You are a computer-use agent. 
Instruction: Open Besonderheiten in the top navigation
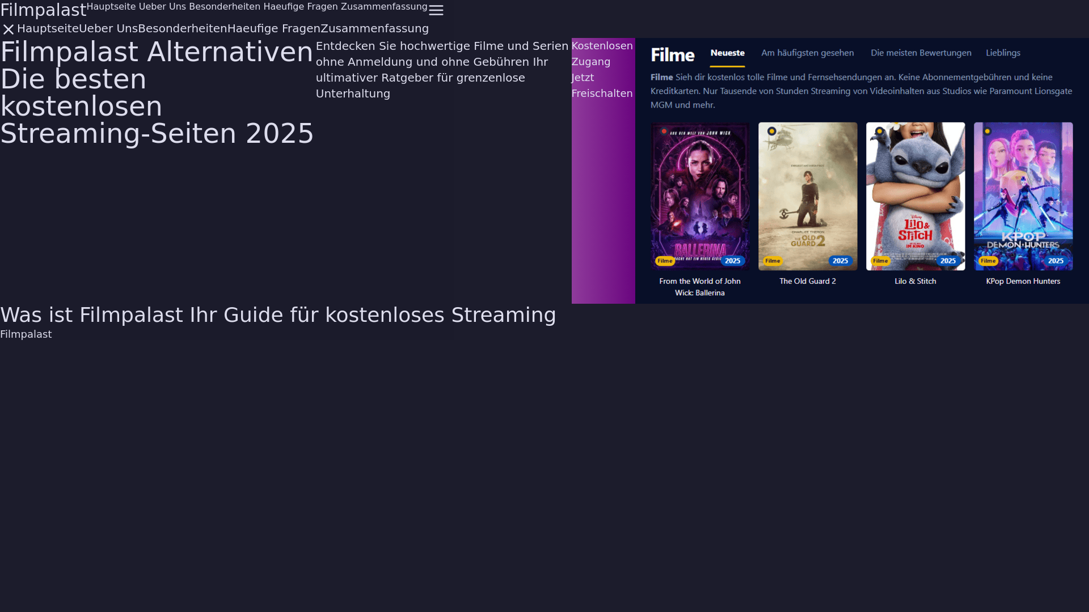tap(225, 7)
